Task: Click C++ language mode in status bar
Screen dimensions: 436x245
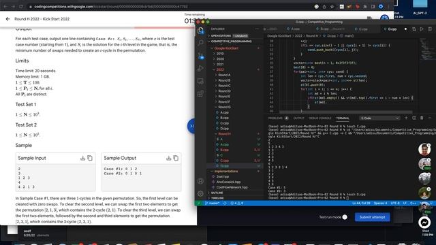Action: [x=414, y=203]
